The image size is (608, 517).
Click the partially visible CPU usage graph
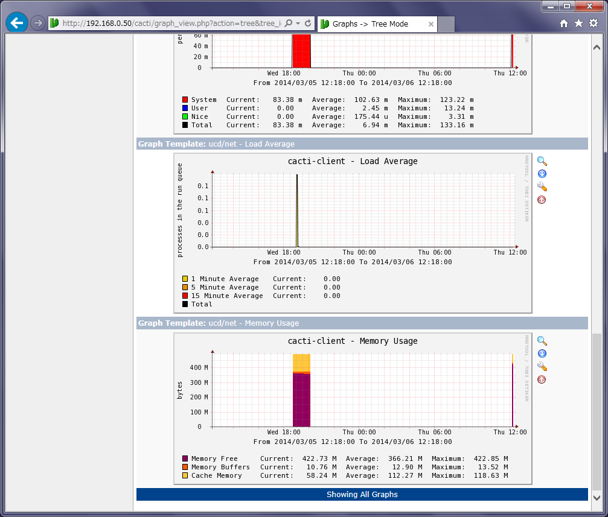(x=353, y=84)
